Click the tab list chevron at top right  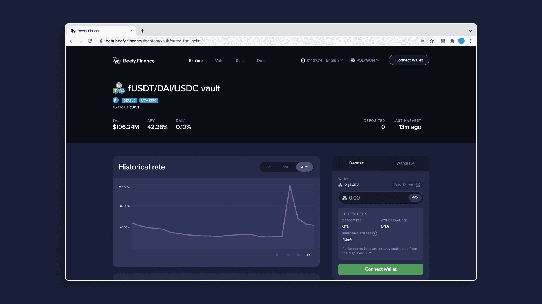[x=470, y=31]
